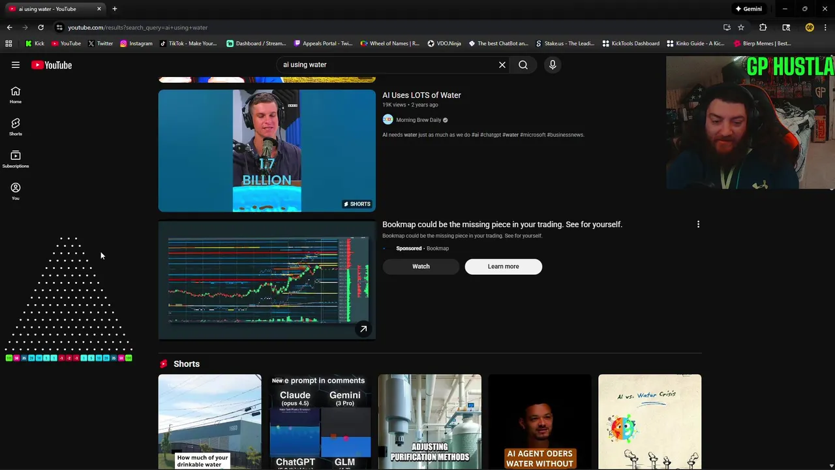Image resolution: width=835 pixels, height=470 pixels.
Task: Click the Morning Brew Daily channel avatar
Action: pyautogui.click(x=387, y=119)
